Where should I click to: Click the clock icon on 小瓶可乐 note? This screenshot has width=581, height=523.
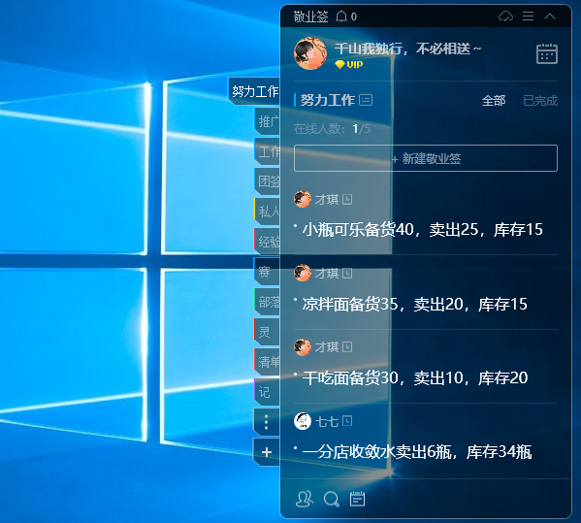[x=347, y=200]
